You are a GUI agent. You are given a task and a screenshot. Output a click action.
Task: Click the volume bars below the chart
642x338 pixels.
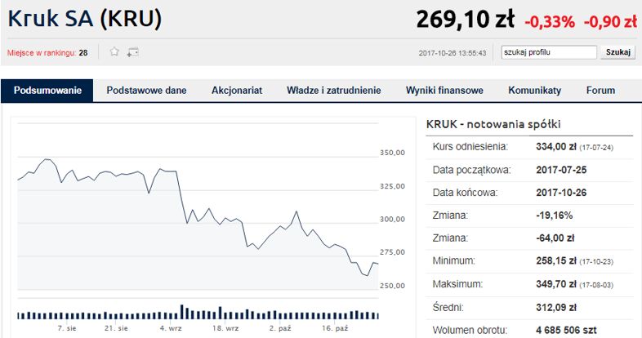tap(196, 314)
